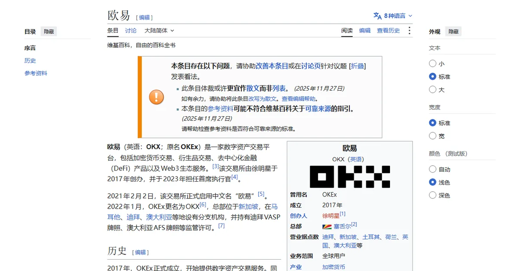The width and height of the screenshot is (520, 271).
Task: Collapse the issues box via 折叠
Action: click(357, 66)
